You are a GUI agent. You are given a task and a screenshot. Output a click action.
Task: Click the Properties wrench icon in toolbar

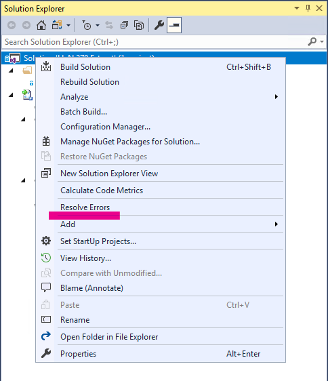[x=159, y=25]
